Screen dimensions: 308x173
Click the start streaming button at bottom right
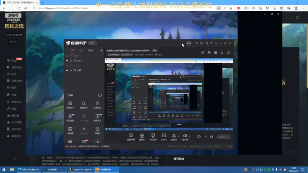pos(223,137)
